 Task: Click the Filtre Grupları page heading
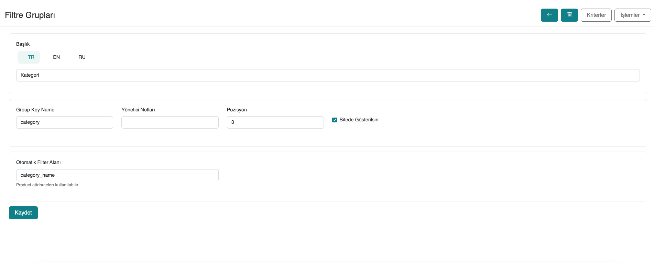[30, 15]
